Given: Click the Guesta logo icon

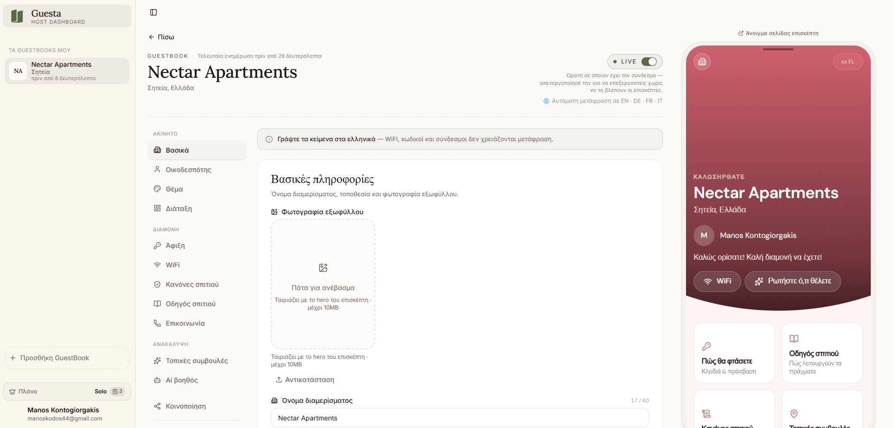Looking at the screenshot, I should tap(17, 17).
